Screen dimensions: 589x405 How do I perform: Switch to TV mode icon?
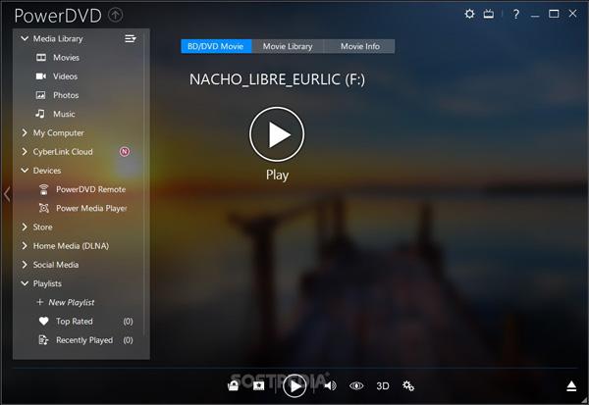pyautogui.click(x=489, y=14)
